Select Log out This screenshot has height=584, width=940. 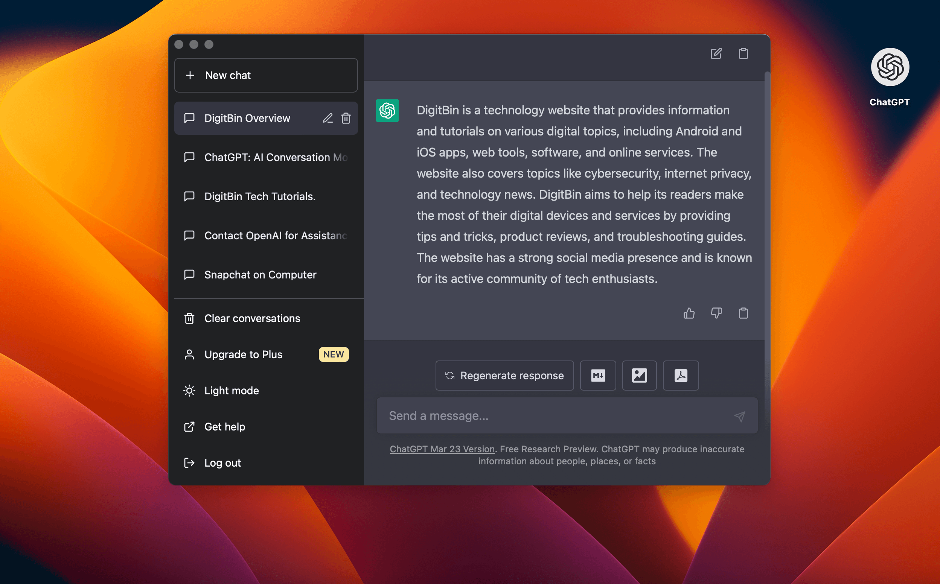(x=266, y=463)
